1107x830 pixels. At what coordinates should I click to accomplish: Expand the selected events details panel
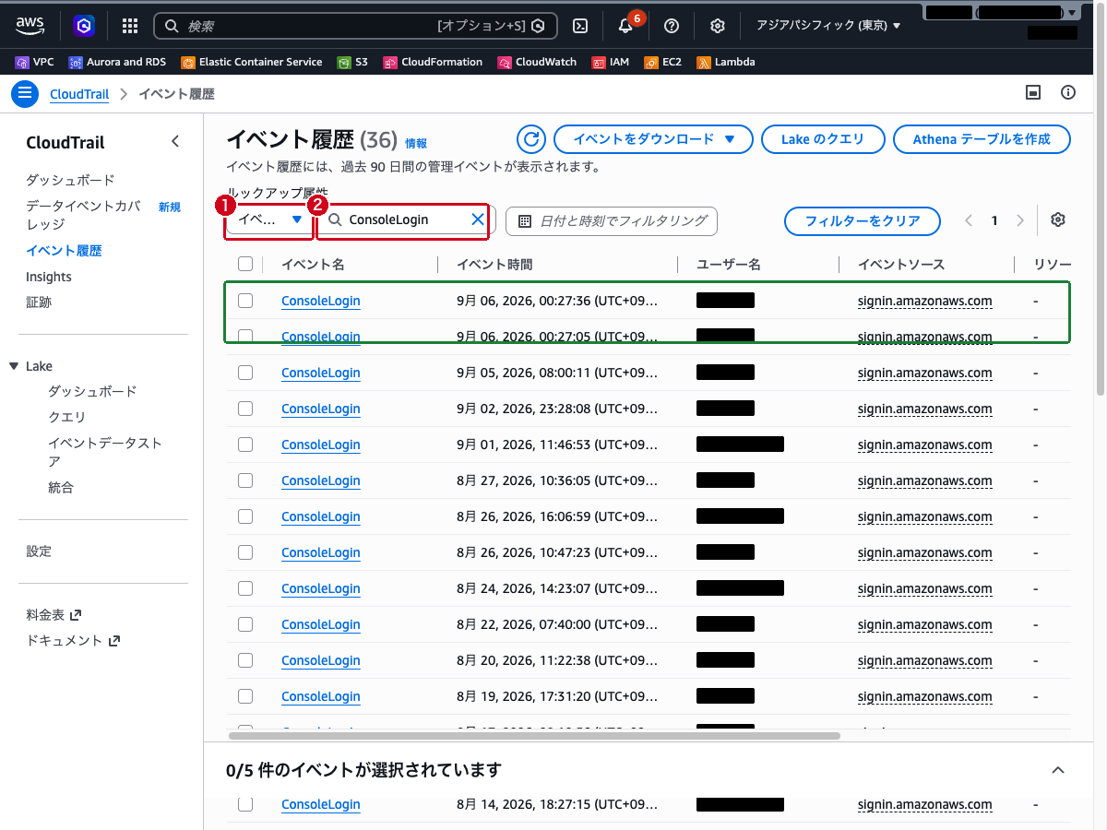pos(1058,769)
